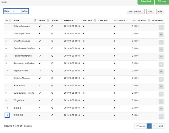
Task: Open the Show entries count dropdown
Action: (x=16, y=11)
